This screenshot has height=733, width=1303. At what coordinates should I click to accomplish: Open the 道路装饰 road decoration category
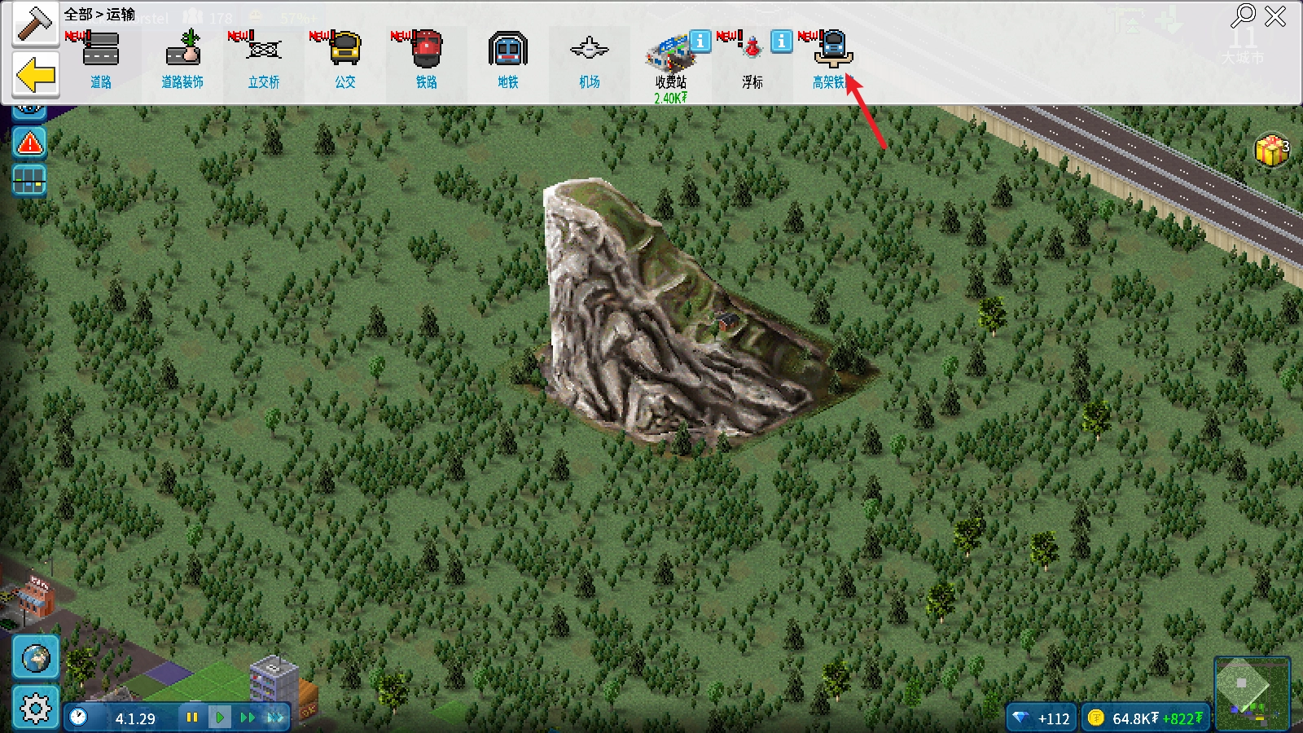(x=182, y=59)
